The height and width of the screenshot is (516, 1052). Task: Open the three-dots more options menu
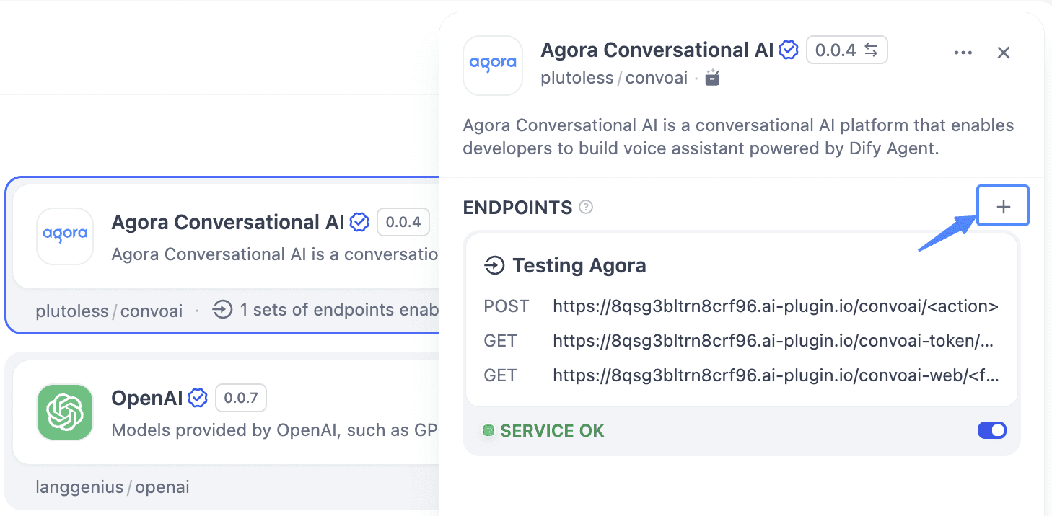963,53
